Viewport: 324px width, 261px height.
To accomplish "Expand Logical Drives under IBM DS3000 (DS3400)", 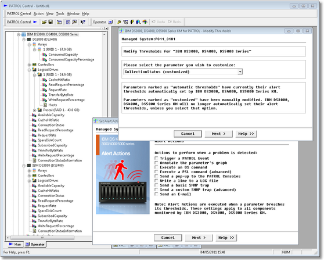I will 29,181.
